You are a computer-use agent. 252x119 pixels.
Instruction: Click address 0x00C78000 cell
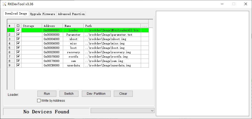coord(52,61)
